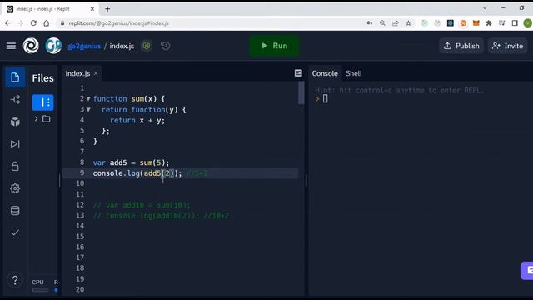This screenshot has width=533, height=300.
Task: Open the hamburger sidebar menu
Action: pyautogui.click(x=11, y=46)
